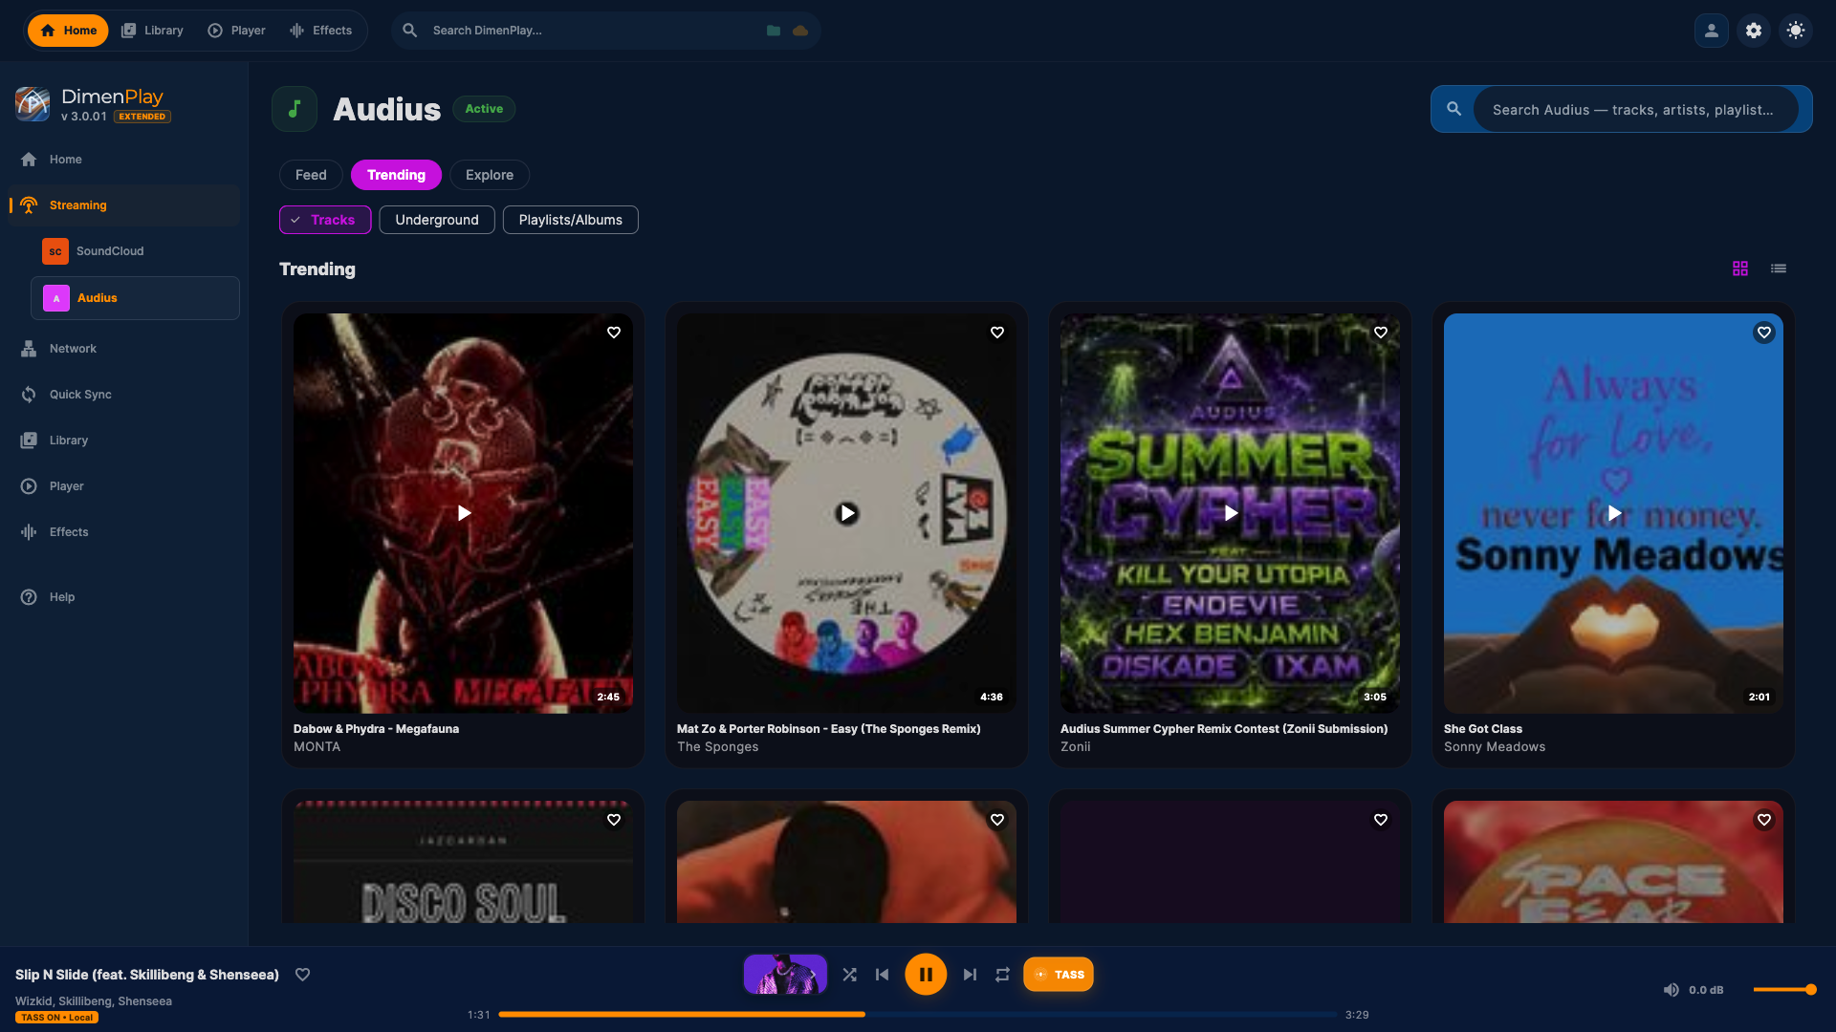Open artist Sonny Meadows link
Screen dimensions: 1836x1032
(1495, 747)
